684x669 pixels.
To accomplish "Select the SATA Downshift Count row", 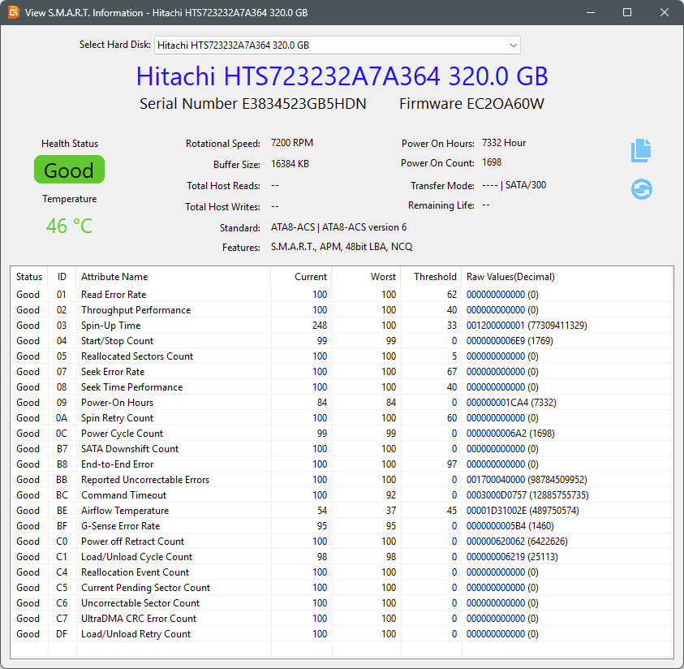I will [342, 449].
